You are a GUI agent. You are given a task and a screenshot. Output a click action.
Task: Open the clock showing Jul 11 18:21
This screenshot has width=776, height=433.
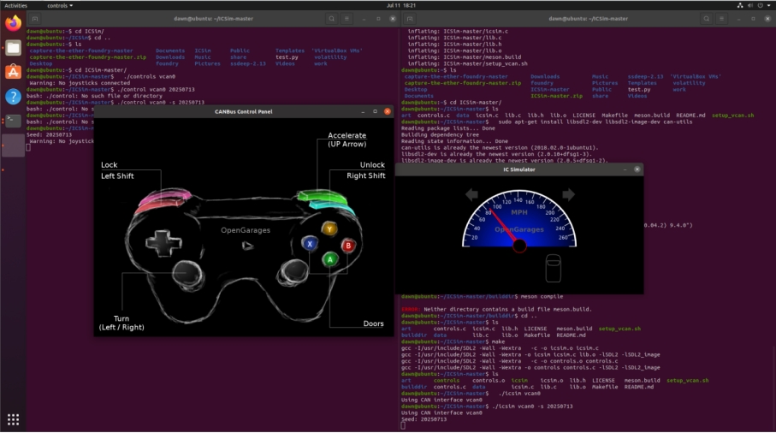[x=401, y=5]
